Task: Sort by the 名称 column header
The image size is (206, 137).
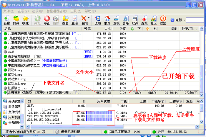Action: click(x=42, y=29)
